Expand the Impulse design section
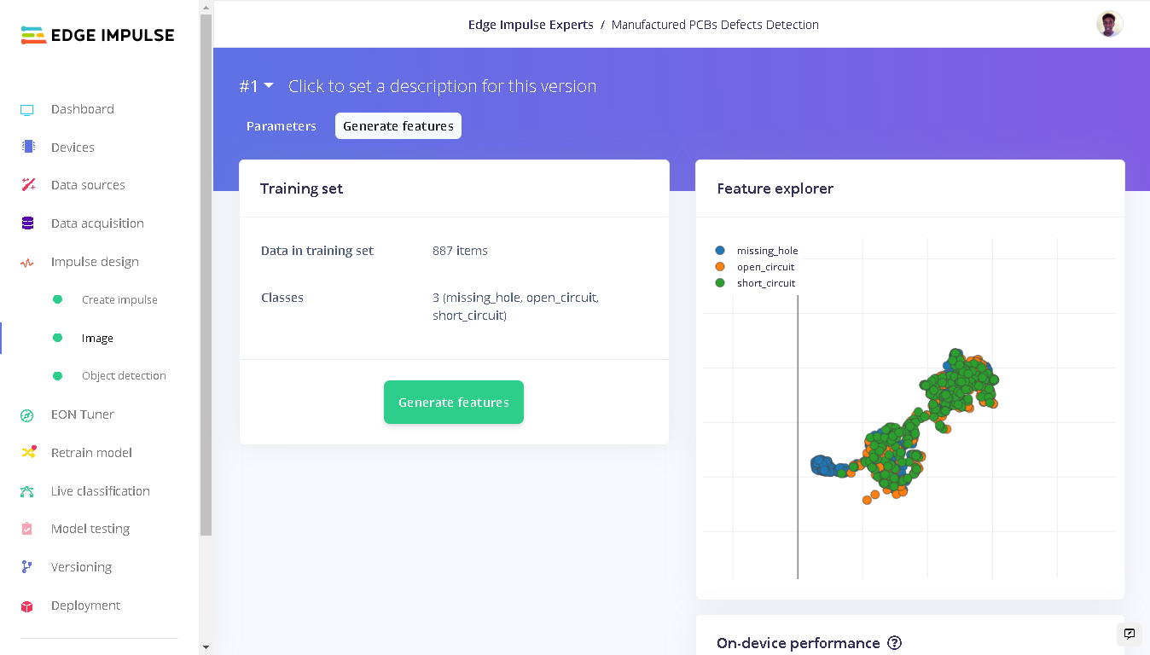 (x=95, y=262)
